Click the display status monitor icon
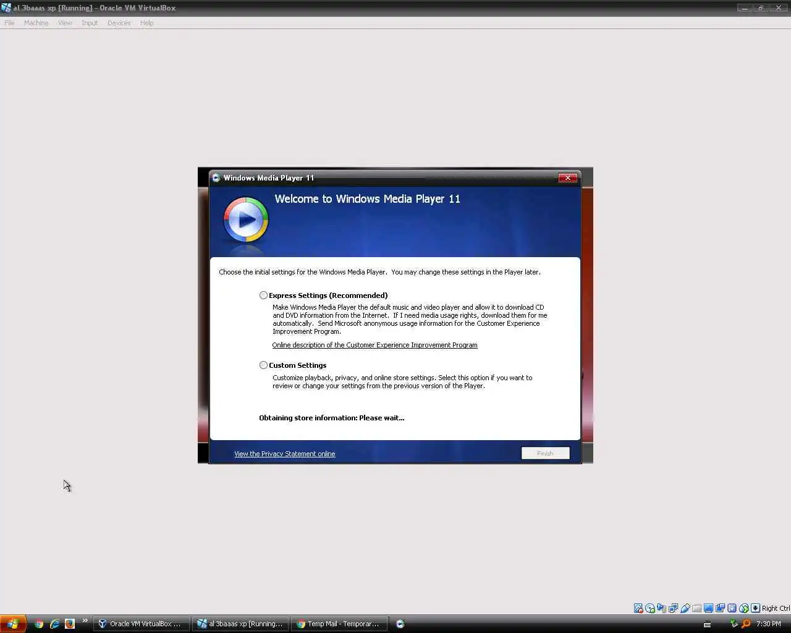Viewport: 791px width, 633px height. pyautogui.click(x=708, y=608)
